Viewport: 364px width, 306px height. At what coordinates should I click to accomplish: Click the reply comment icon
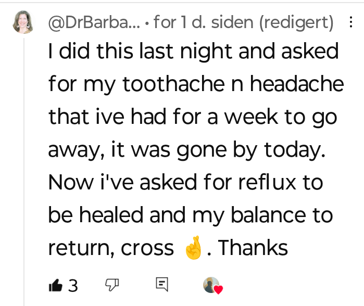click(162, 284)
